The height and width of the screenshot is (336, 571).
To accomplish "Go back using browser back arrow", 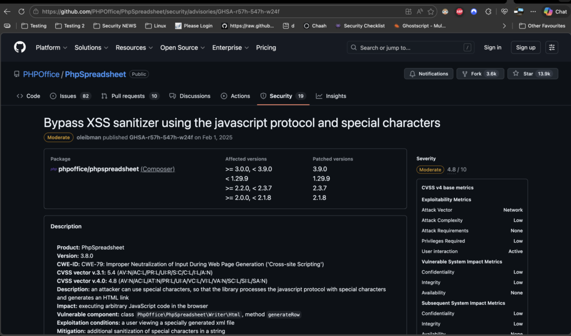I will (7, 11).
